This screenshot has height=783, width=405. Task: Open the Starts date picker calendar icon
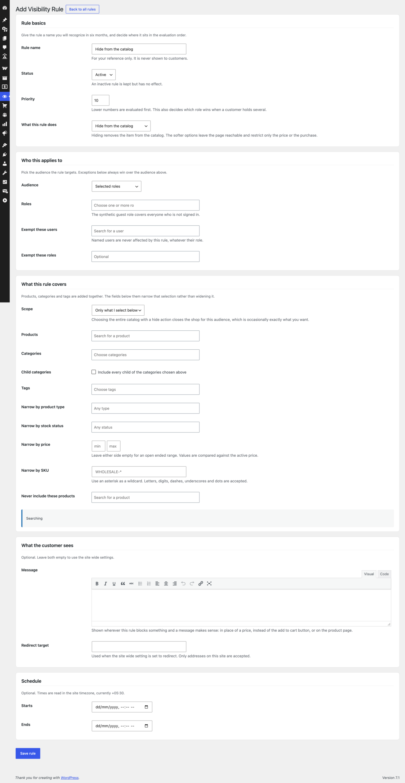[x=146, y=707]
